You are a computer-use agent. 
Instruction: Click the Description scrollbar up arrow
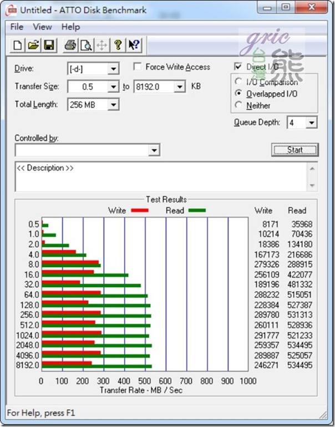[312, 169]
